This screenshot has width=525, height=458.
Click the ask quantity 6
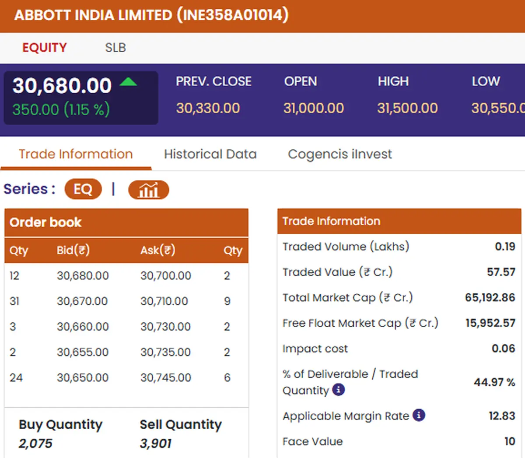point(227,377)
